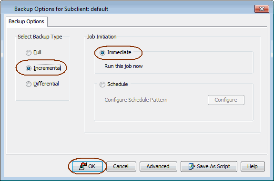Click the 'Job Initiation' group label
The image size is (274, 181).
[x=101, y=37]
